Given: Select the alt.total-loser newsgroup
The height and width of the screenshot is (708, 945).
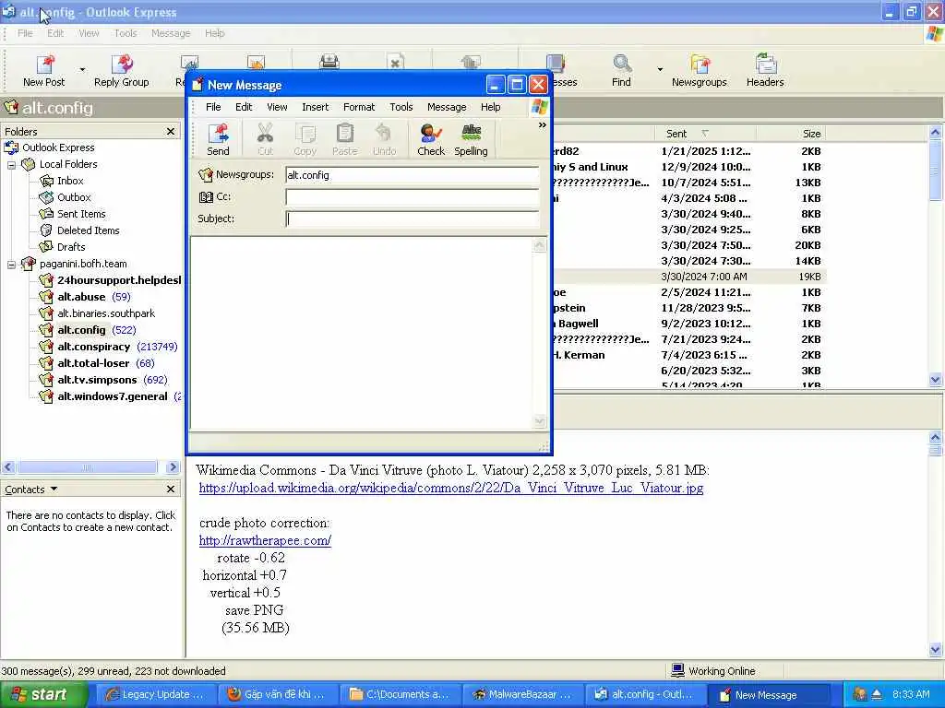Looking at the screenshot, I should click(93, 363).
